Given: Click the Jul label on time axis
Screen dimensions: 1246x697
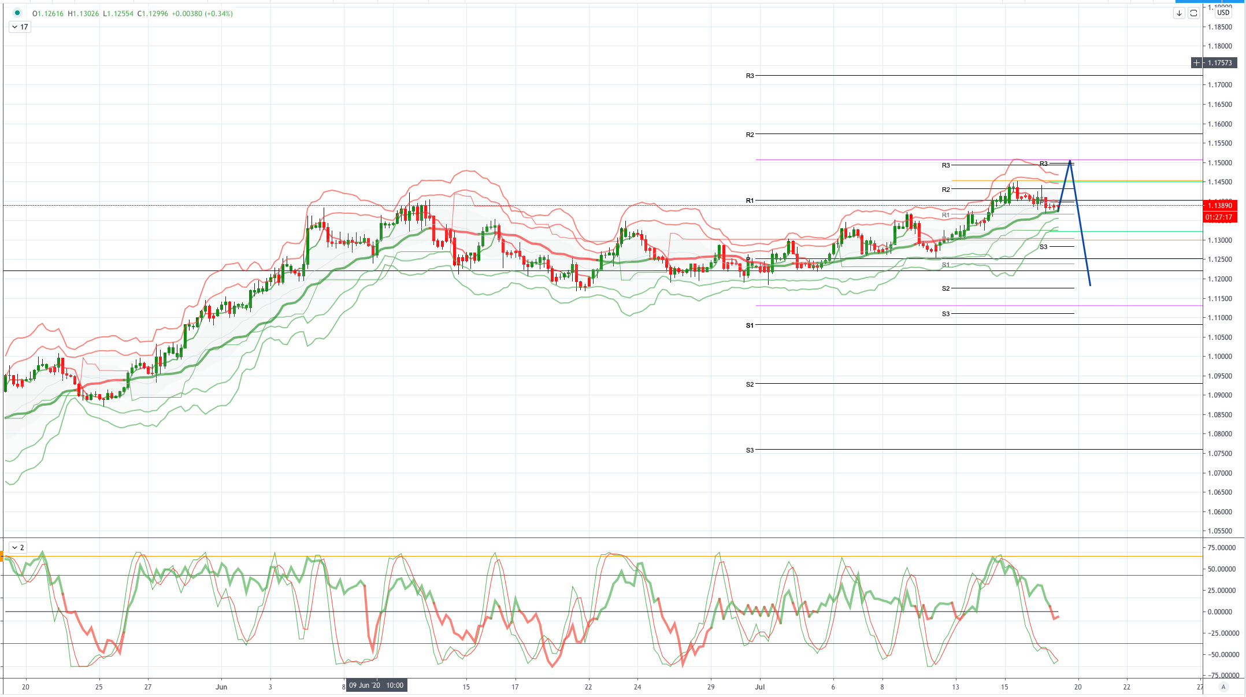Looking at the screenshot, I should pos(760,687).
